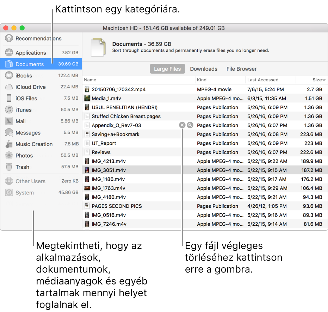
Task: Click the 39.69 GB Documents size
Action: (68, 64)
